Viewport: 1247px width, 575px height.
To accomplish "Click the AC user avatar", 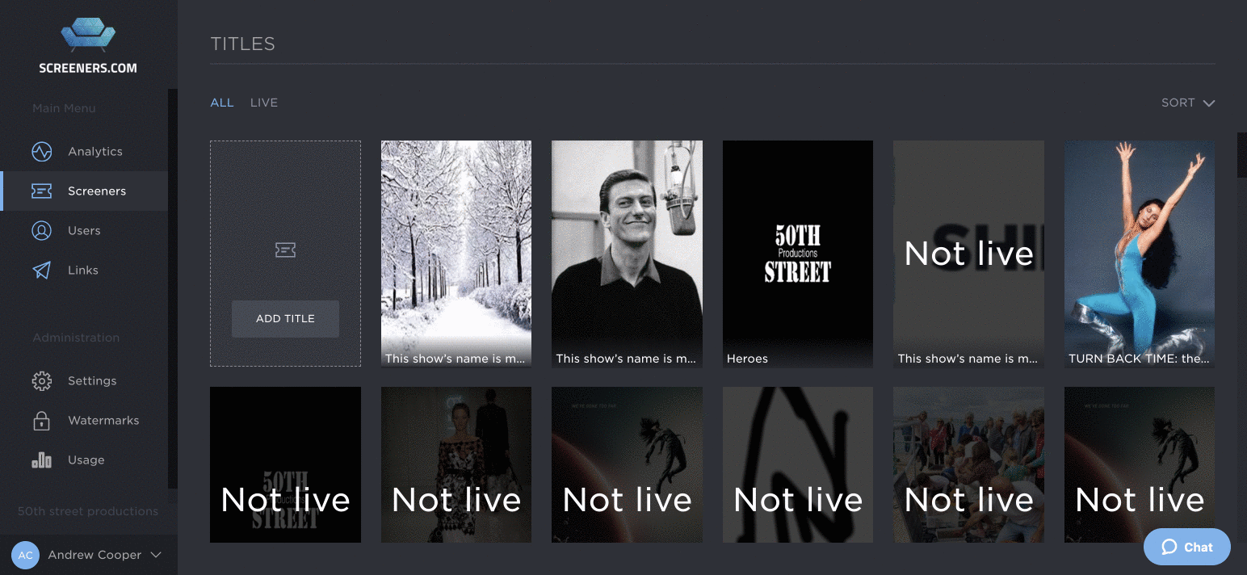I will pos(25,555).
